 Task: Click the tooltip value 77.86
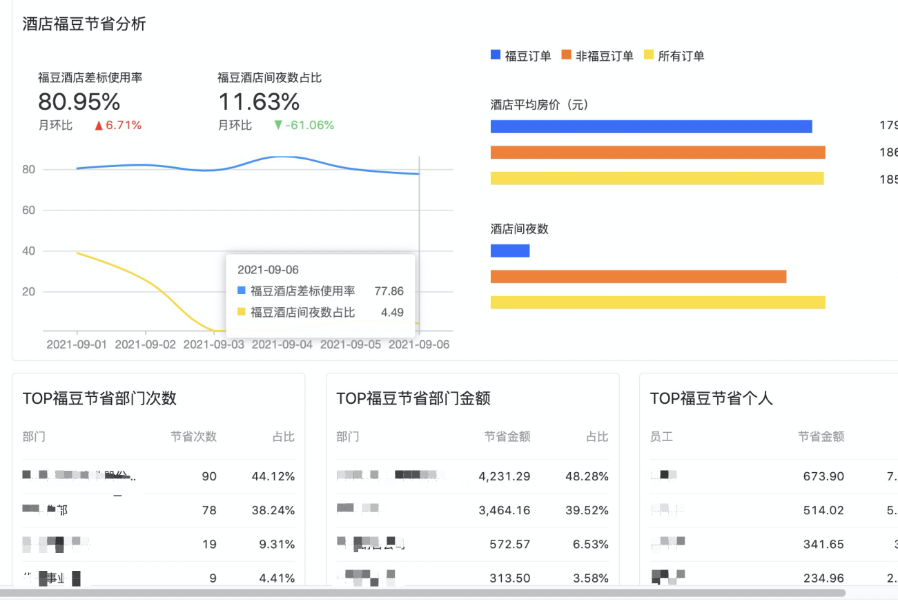(x=389, y=291)
